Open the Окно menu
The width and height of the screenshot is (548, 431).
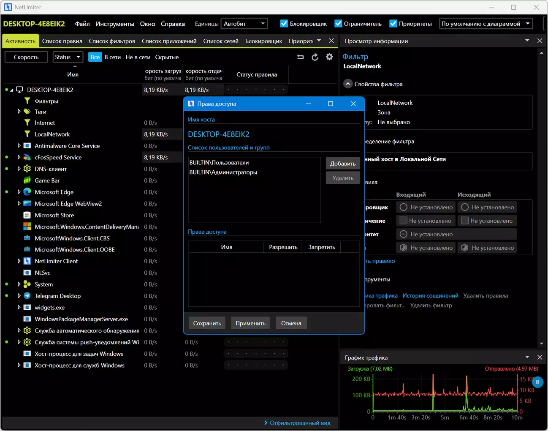click(x=148, y=24)
